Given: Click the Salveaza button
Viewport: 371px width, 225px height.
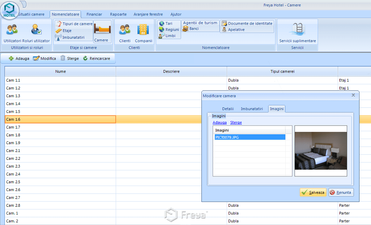Looking at the screenshot, I should tap(313, 192).
